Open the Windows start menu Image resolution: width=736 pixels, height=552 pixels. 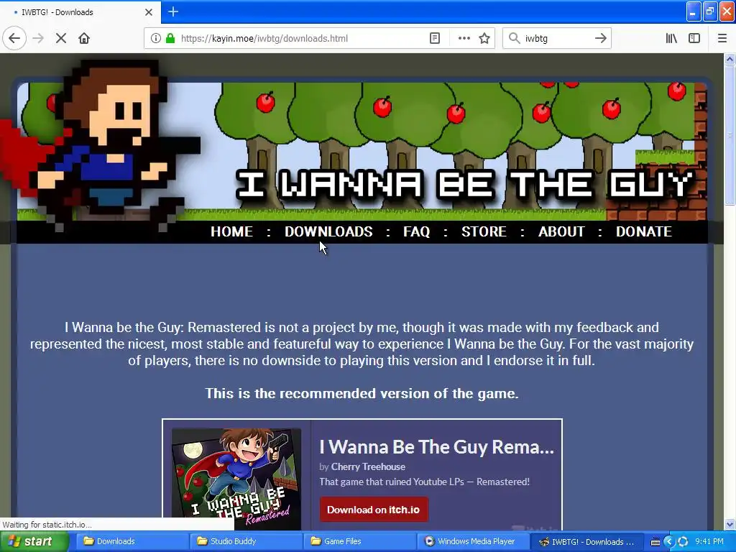coord(34,542)
